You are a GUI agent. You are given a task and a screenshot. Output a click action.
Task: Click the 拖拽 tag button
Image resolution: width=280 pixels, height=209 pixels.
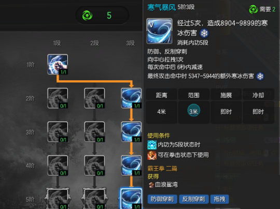click(220, 199)
